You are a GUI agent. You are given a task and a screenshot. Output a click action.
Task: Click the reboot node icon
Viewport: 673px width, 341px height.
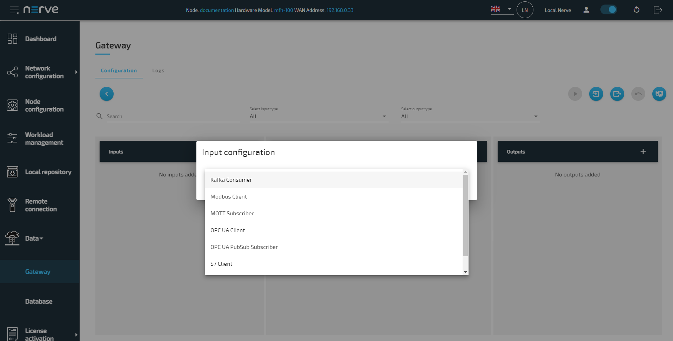click(x=636, y=10)
